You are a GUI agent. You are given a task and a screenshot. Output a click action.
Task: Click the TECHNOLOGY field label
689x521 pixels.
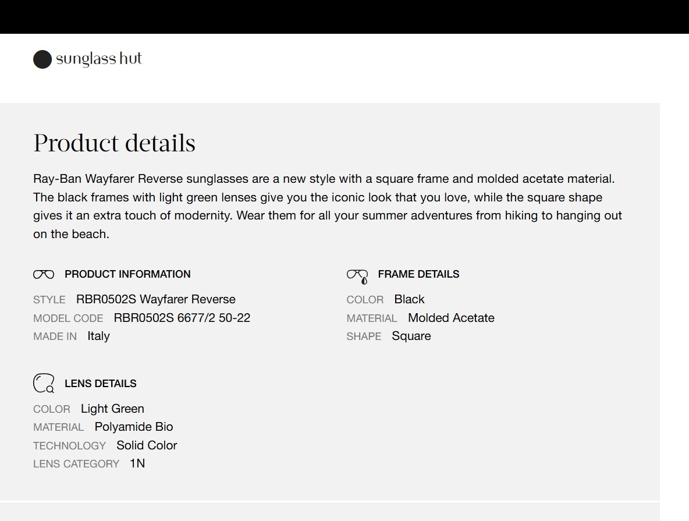69,445
